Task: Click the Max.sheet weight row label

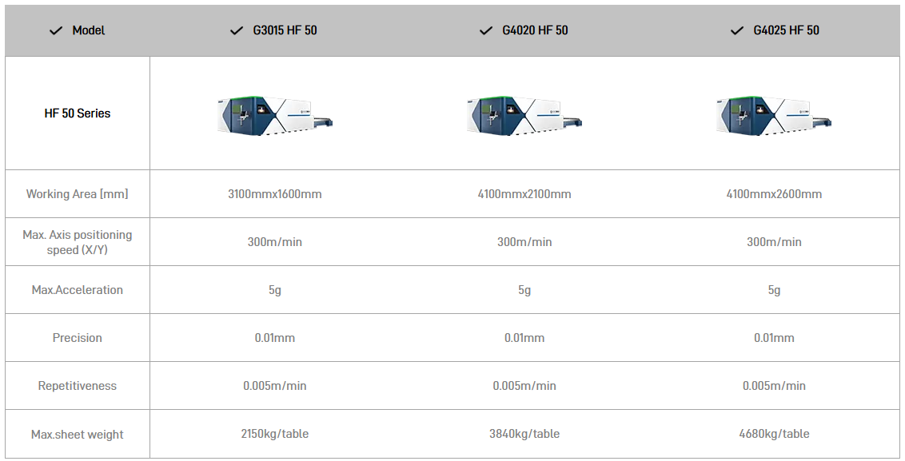Action: [x=78, y=435]
